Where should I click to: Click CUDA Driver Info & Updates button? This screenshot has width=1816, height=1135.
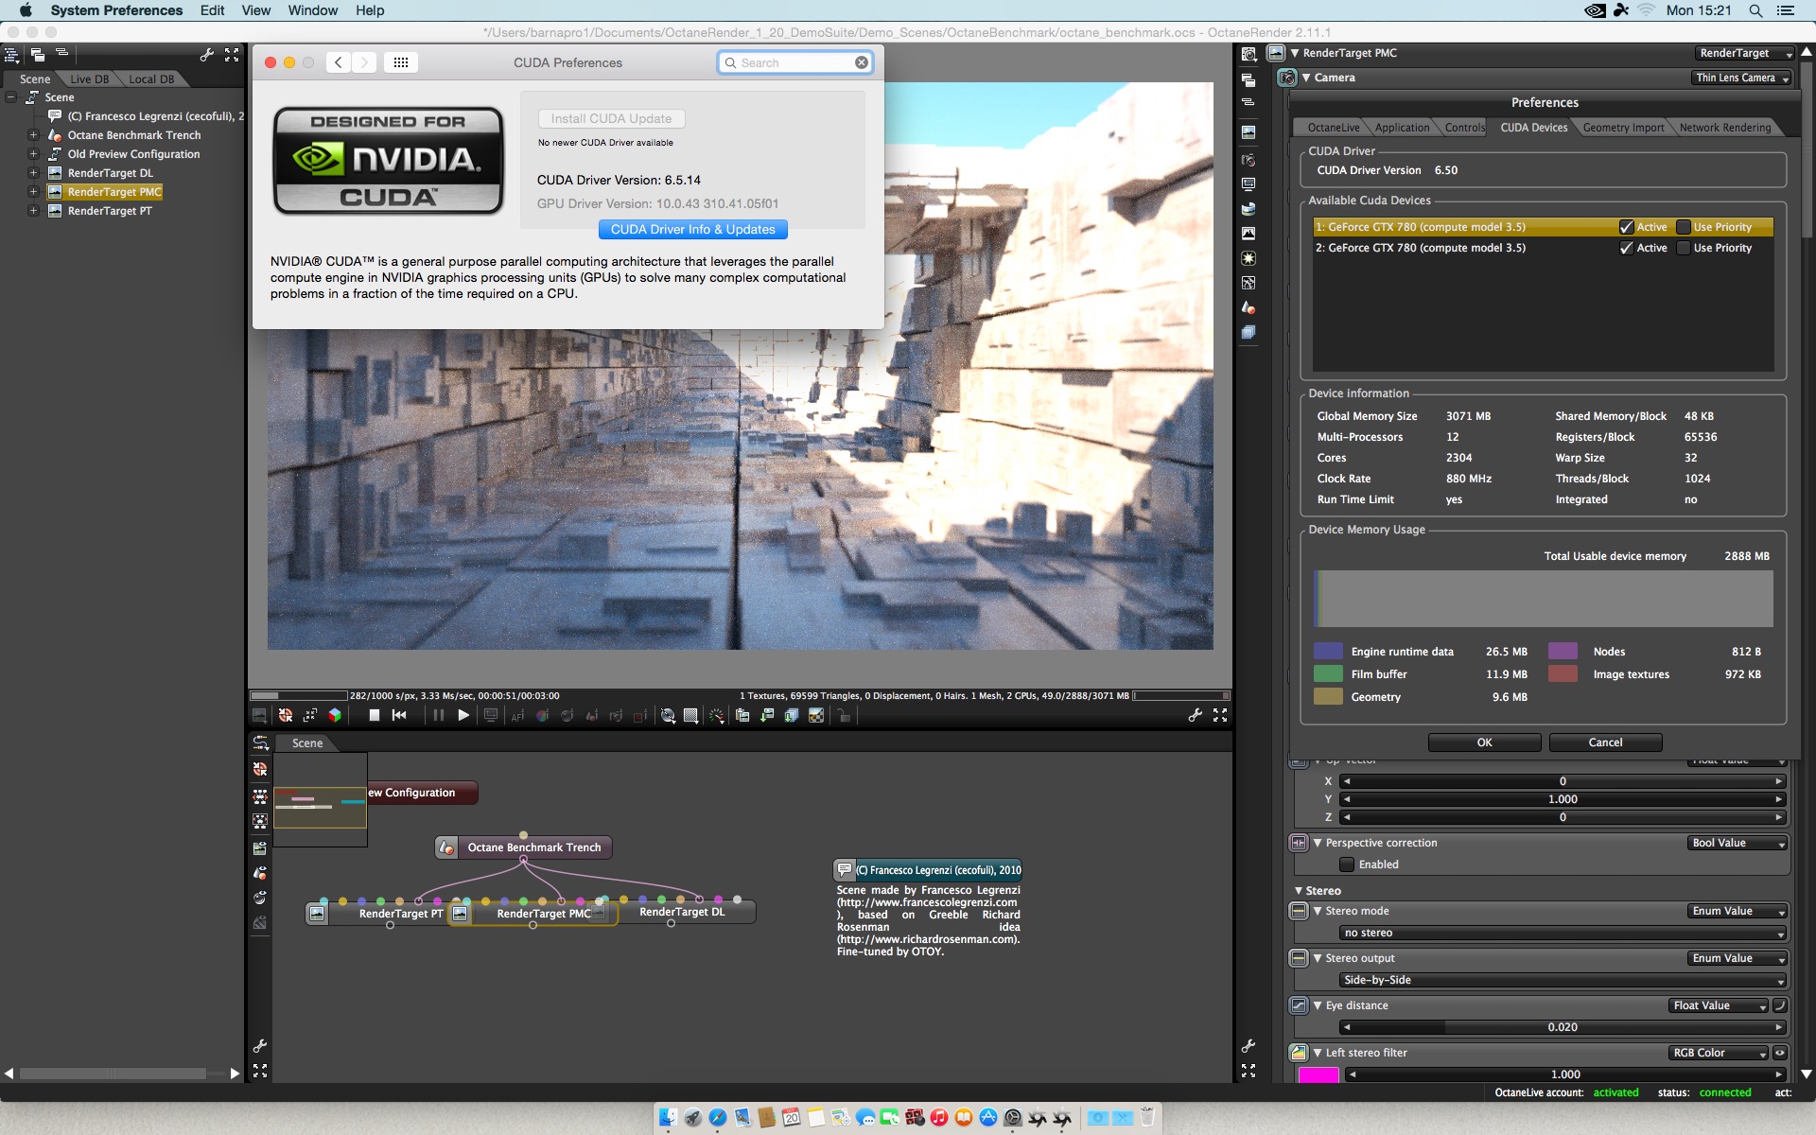click(x=692, y=230)
